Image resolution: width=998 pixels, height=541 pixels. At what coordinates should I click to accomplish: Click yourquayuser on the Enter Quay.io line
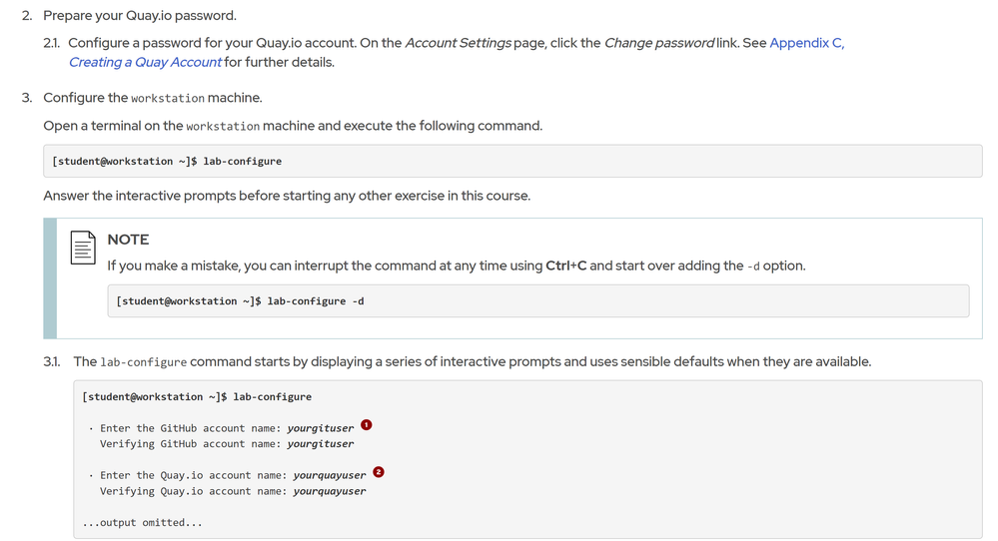[x=329, y=475]
